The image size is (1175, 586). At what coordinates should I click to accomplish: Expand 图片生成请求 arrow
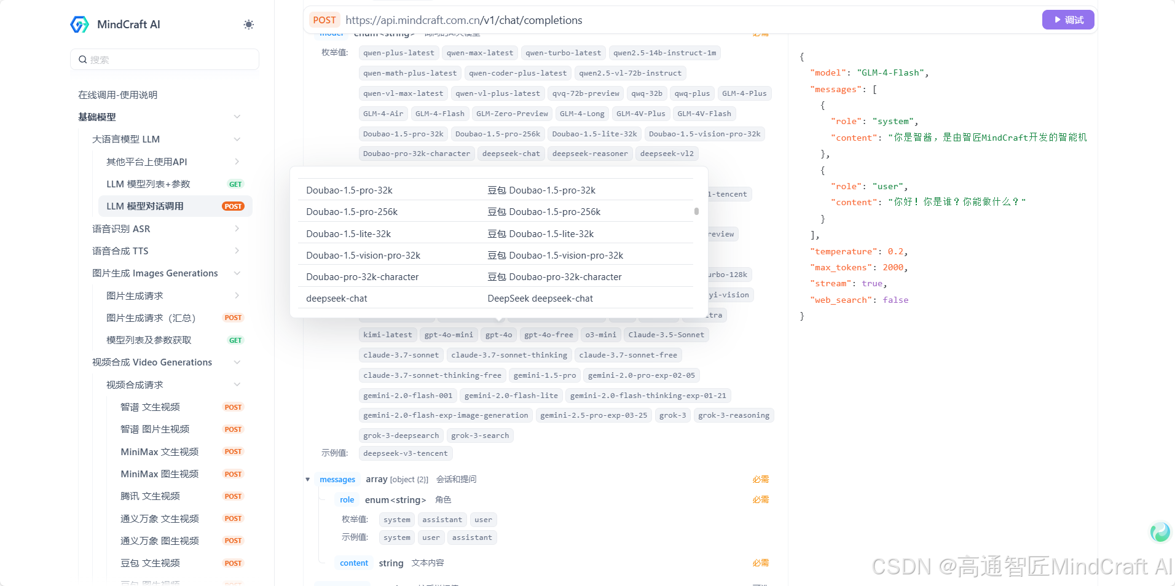237,295
